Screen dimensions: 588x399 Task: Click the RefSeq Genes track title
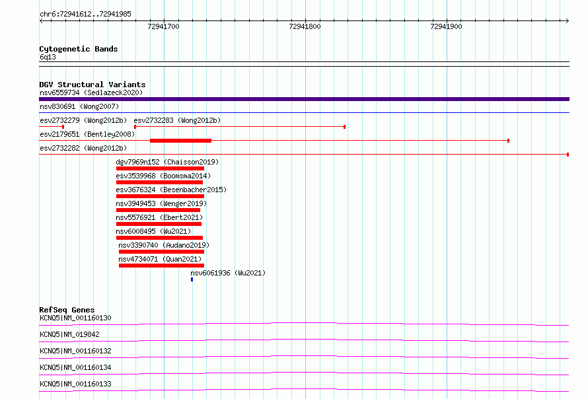click(x=67, y=310)
